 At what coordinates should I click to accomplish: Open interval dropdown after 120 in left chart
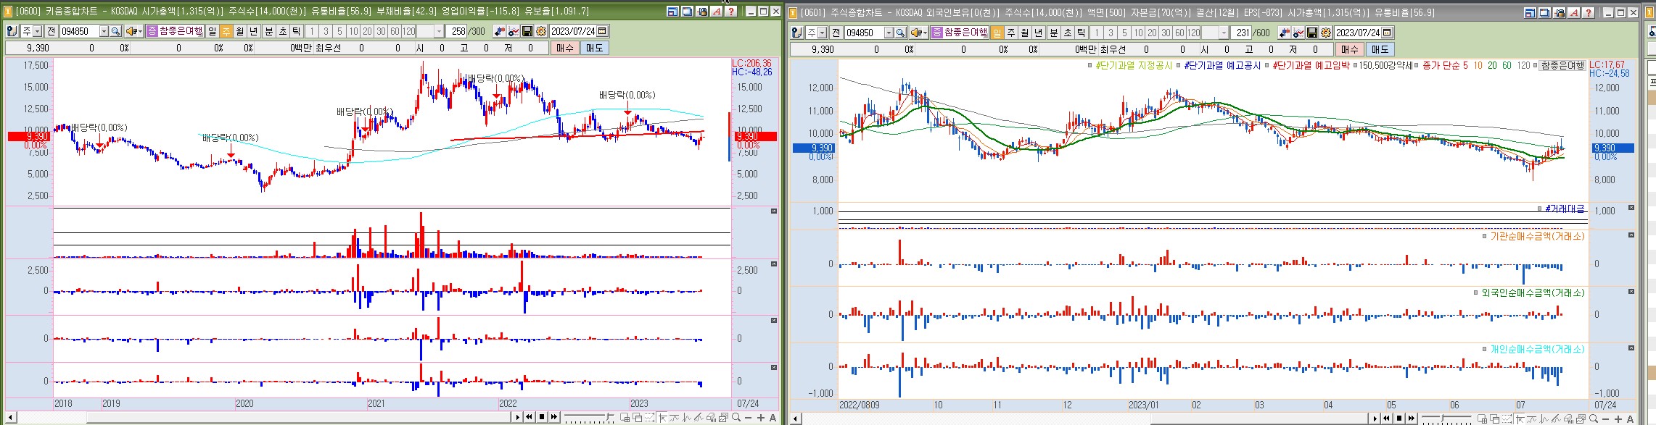pyautogui.click(x=440, y=31)
